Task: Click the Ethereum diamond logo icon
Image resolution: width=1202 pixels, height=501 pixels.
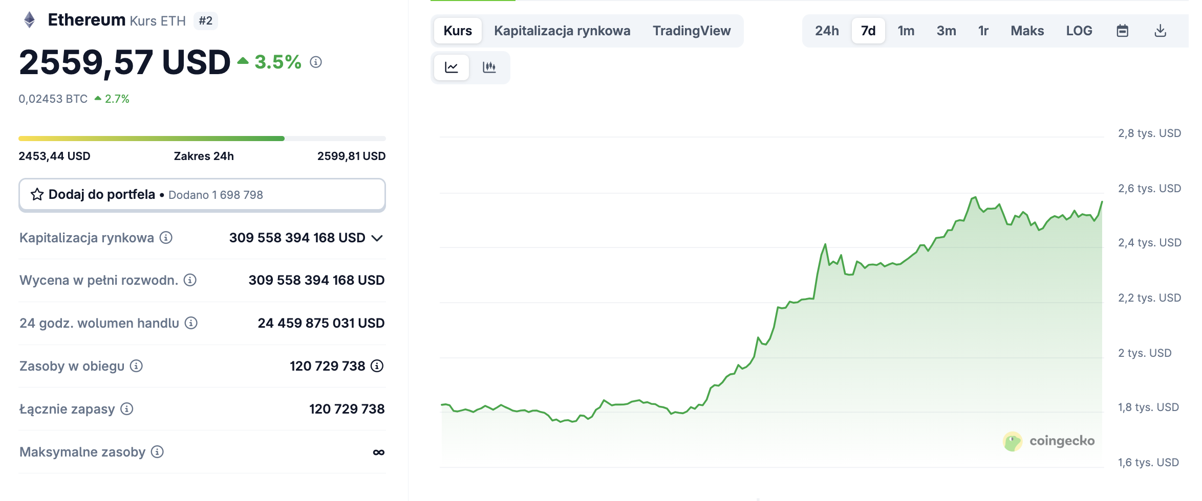Action: (x=30, y=20)
